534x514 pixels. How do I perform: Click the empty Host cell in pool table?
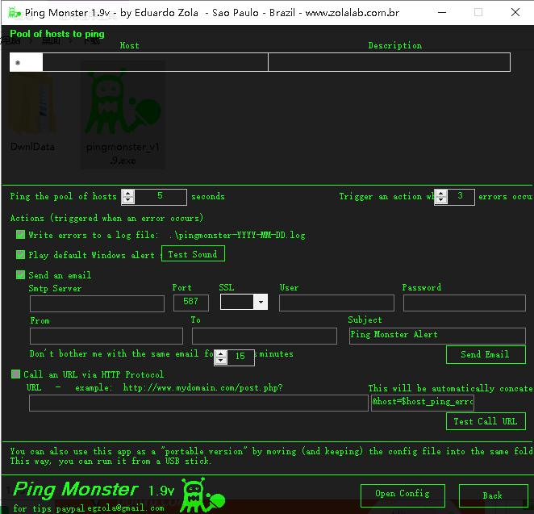point(156,62)
